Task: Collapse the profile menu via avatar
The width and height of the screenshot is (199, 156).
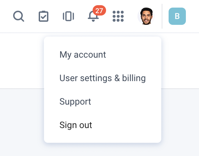Action: [146, 16]
